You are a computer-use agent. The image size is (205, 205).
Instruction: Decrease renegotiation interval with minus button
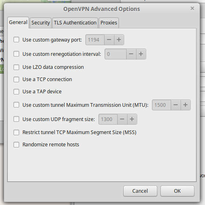pos(131,54)
